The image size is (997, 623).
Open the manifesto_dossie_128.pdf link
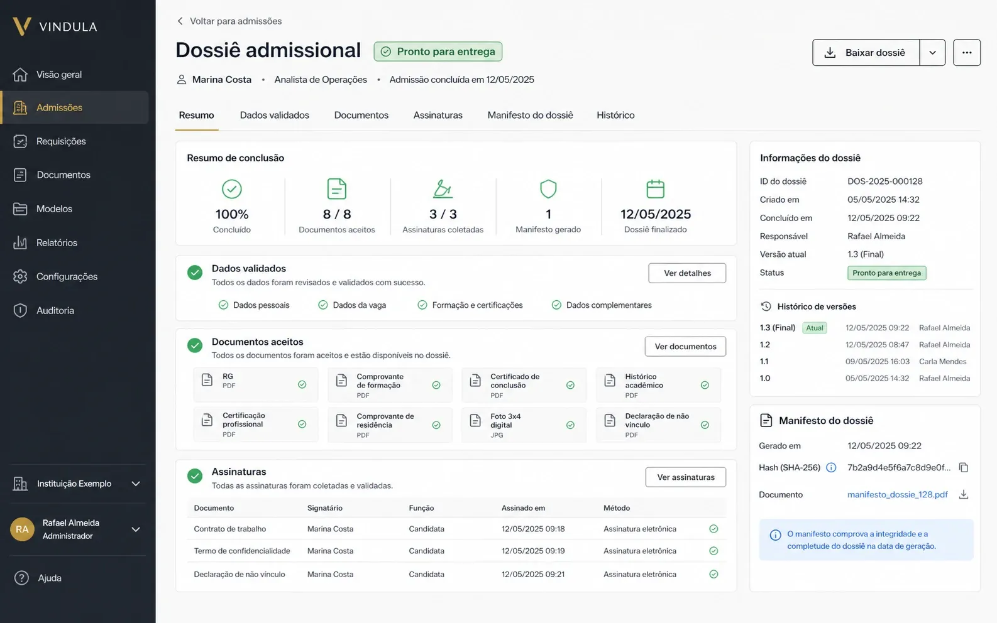point(897,495)
